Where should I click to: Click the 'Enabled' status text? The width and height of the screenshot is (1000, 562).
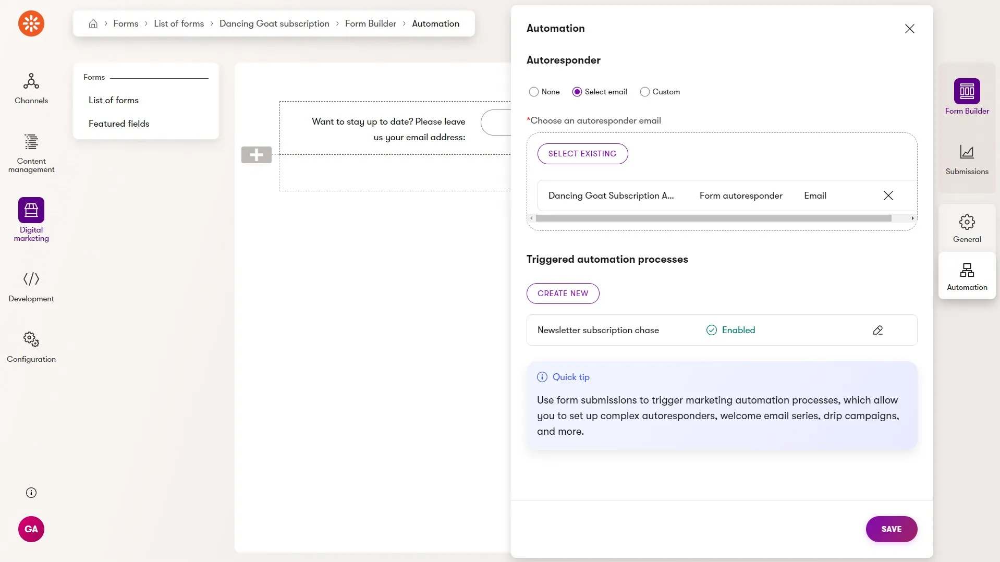(x=738, y=330)
